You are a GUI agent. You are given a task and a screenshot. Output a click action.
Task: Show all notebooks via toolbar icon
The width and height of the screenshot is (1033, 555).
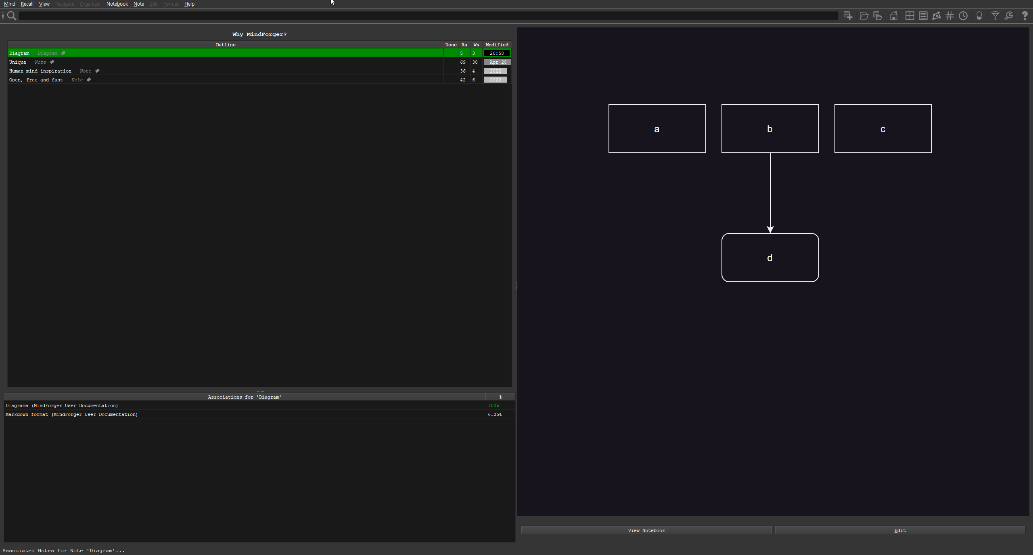(877, 16)
